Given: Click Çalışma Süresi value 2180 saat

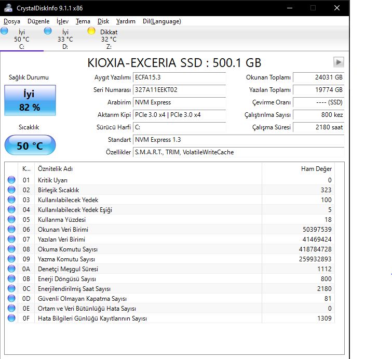Looking at the screenshot, I should [x=318, y=127].
